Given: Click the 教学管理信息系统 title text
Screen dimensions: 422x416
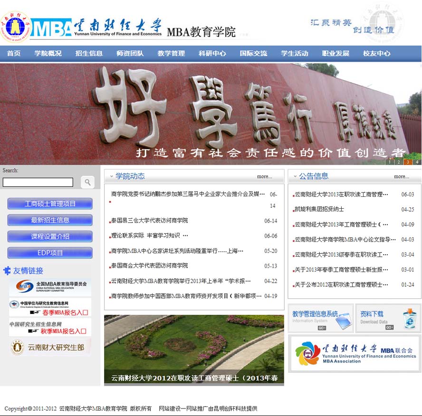Looking at the screenshot, I should point(315,314).
